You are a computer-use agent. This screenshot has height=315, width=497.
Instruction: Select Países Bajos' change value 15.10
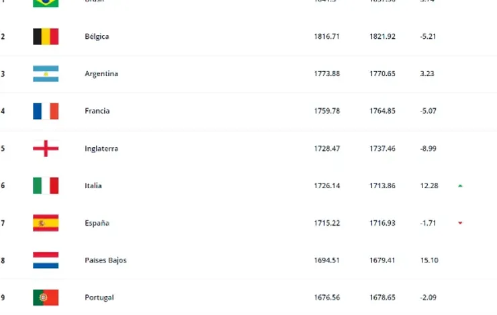point(429,260)
